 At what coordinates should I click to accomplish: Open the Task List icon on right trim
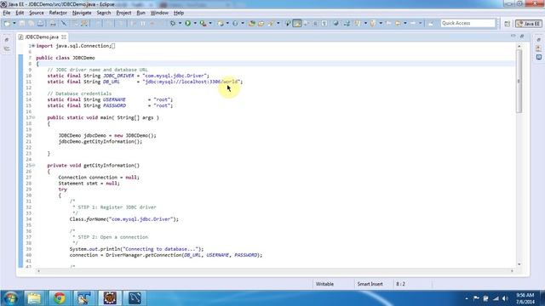pos(539,48)
